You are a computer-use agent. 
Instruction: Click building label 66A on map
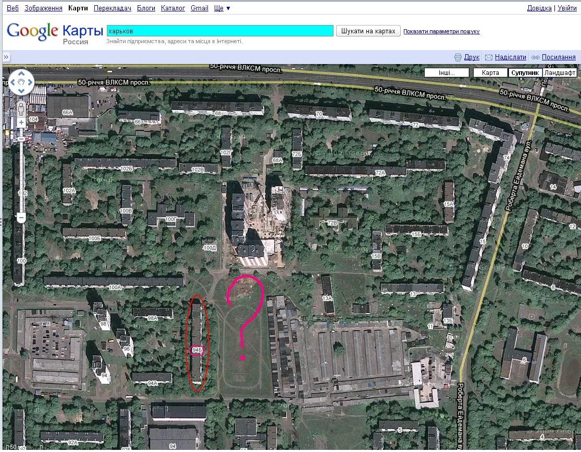click(x=67, y=112)
